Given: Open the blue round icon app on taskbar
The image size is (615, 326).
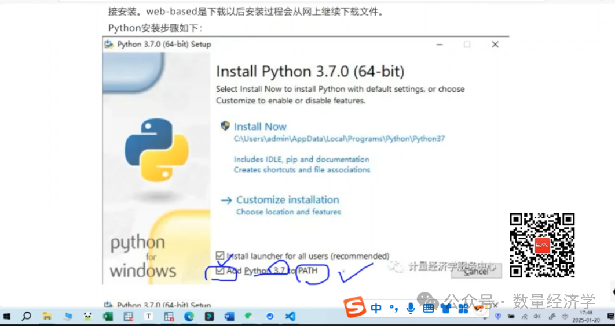Looking at the screenshot, I should (x=270, y=316).
